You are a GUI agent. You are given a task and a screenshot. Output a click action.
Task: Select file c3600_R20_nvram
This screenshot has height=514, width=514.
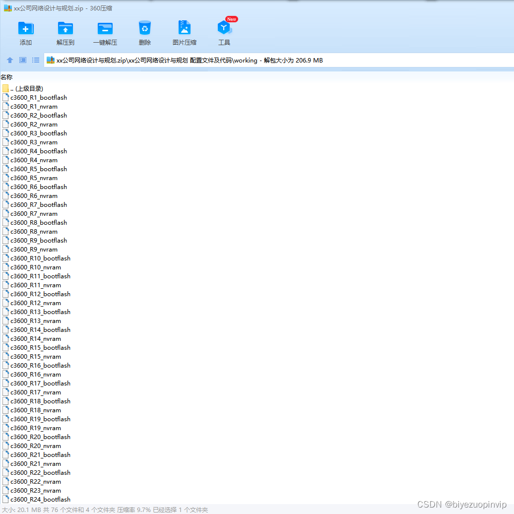(x=32, y=446)
